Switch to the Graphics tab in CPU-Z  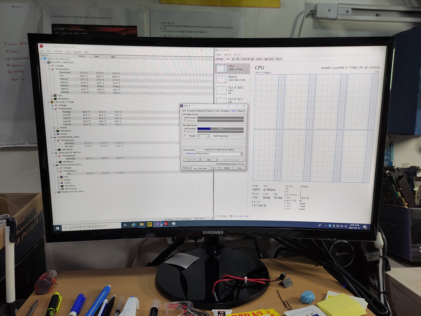226,111
